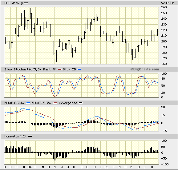Viewport: 178px width, 170px height.
Task: Click the -15 label on MACD axis
Action: click(x=164, y=131)
